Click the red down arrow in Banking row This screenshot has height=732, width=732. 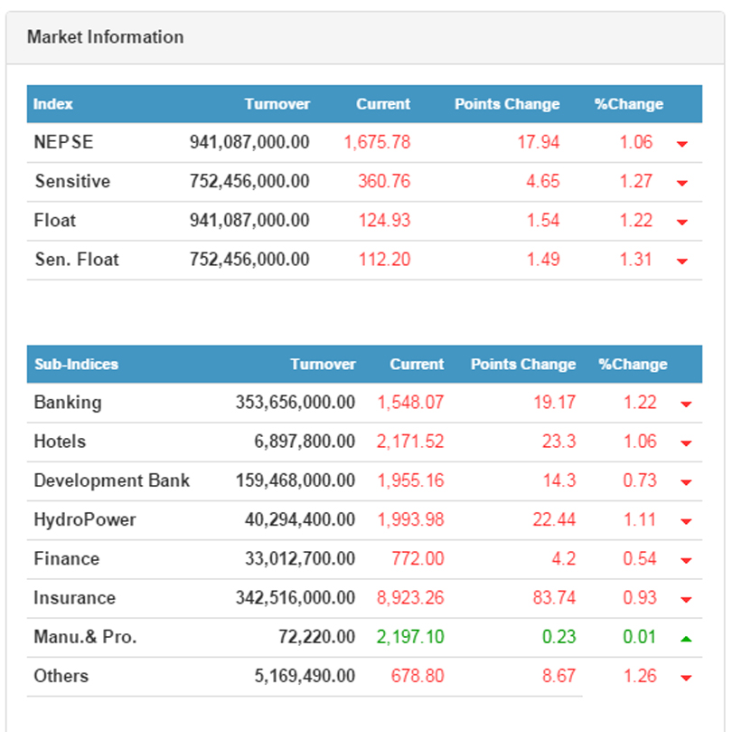(686, 404)
